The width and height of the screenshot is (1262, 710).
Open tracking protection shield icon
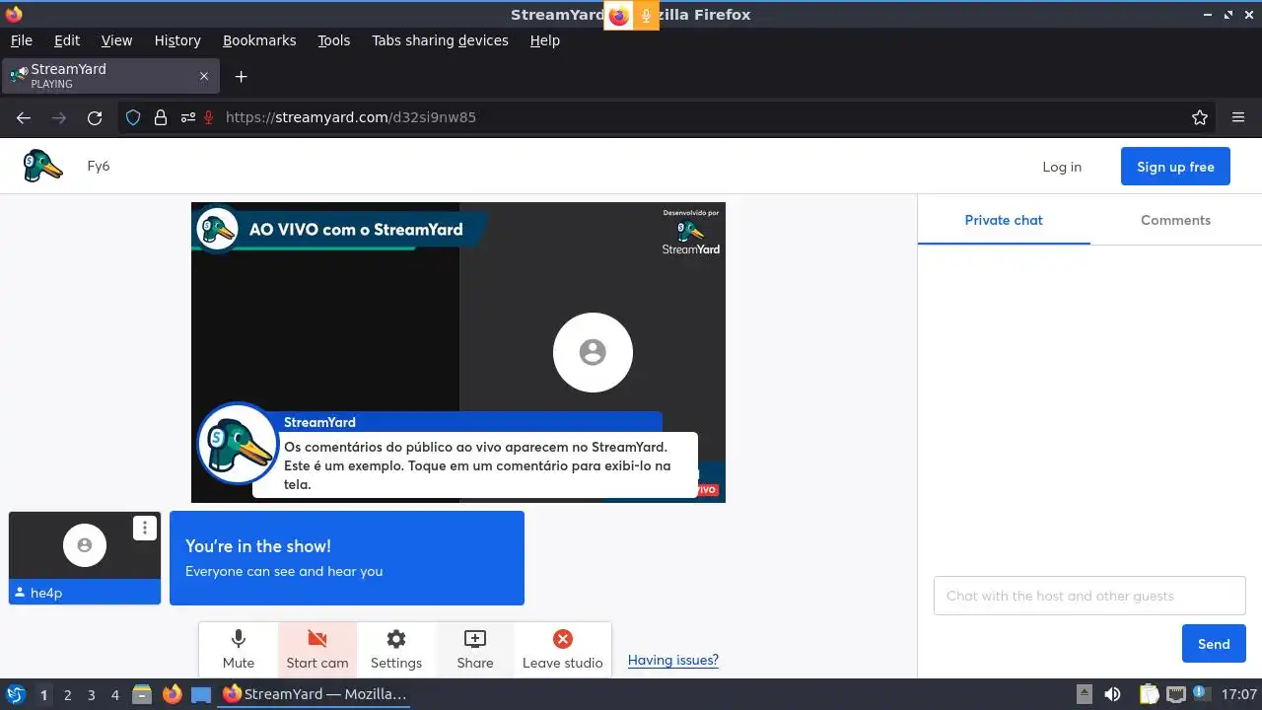[x=133, y=117]
